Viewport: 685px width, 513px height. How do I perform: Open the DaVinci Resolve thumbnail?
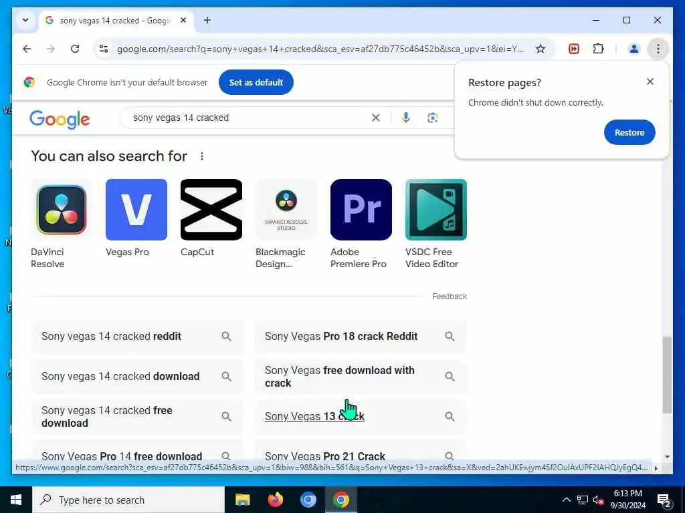62,210
